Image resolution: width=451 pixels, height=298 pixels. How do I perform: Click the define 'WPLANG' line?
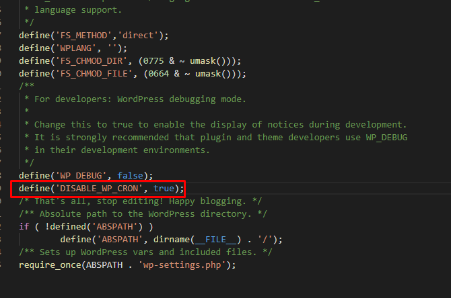pyautogui.click(x=73, y=48)
